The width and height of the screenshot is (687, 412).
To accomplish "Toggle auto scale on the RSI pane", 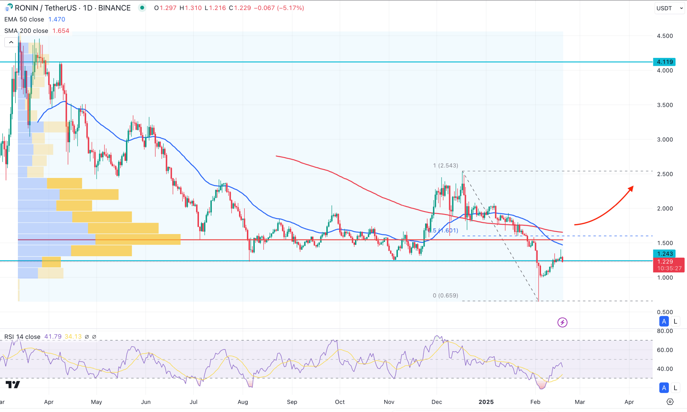I will point(664,388).
